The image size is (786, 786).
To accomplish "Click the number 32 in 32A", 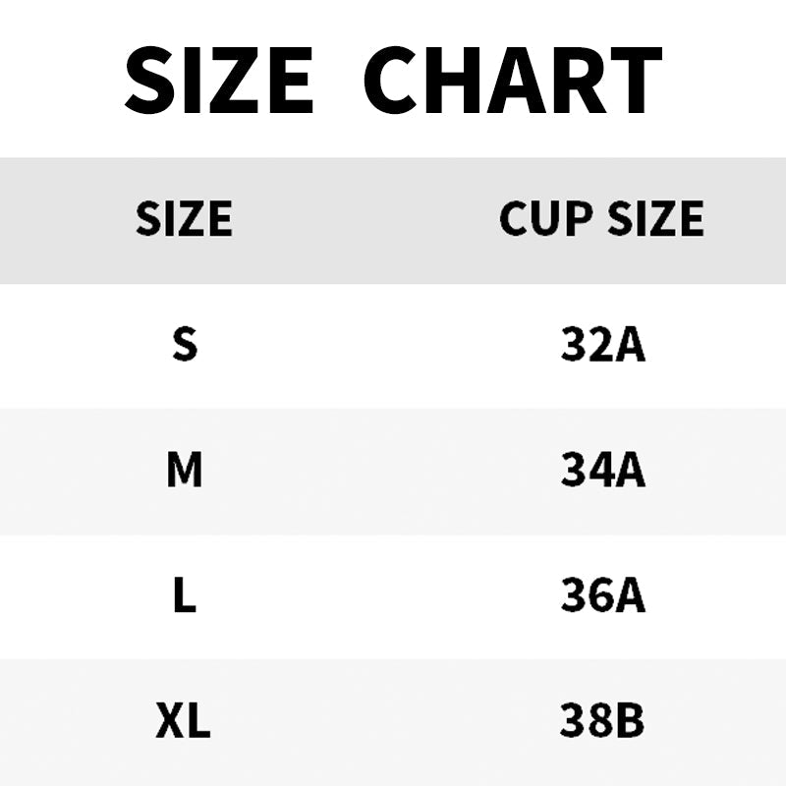I will 588,345.
